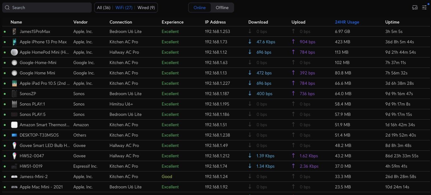This screenshot has height=195, width=431.
Task: Open the James15ProMax client row
Action: (x=216, y=31)
